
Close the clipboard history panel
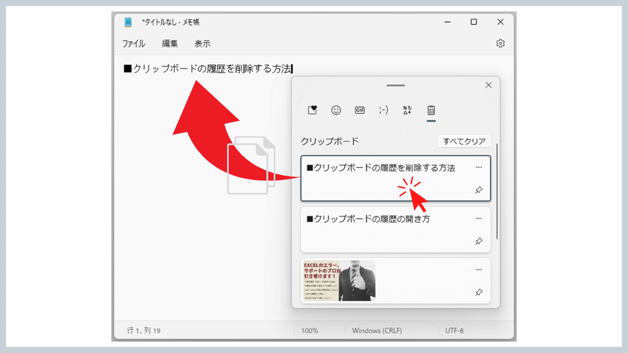(x=488, y=85)
